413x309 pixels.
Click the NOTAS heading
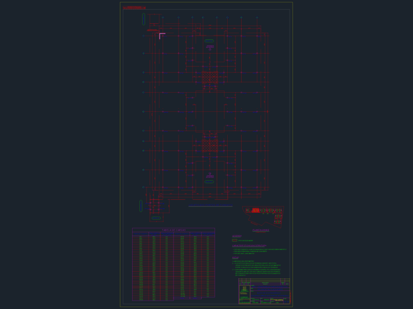(235, 258)
